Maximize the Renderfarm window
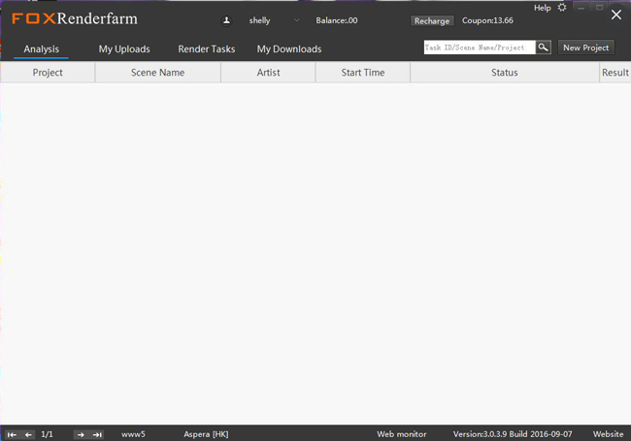The image size is (631, 441). click(x=599, y=8)
